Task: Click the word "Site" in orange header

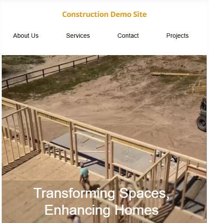Action: click(x=140, y=14)
